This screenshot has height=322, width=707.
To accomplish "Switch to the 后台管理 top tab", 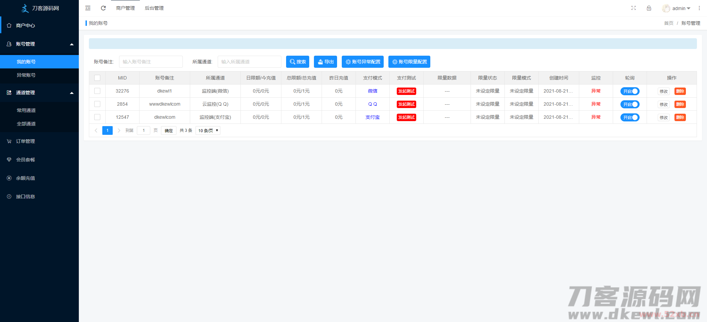I will (154, 8).
